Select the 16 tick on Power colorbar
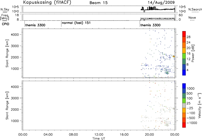The image size is (202, 140). click(x=188, y=54)
